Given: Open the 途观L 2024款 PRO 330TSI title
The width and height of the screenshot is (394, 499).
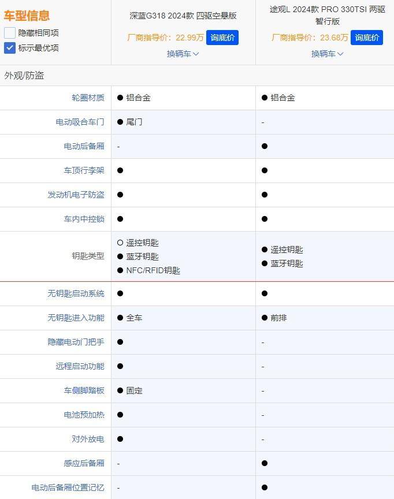Looking at the screenshot, I should point(327,16).
